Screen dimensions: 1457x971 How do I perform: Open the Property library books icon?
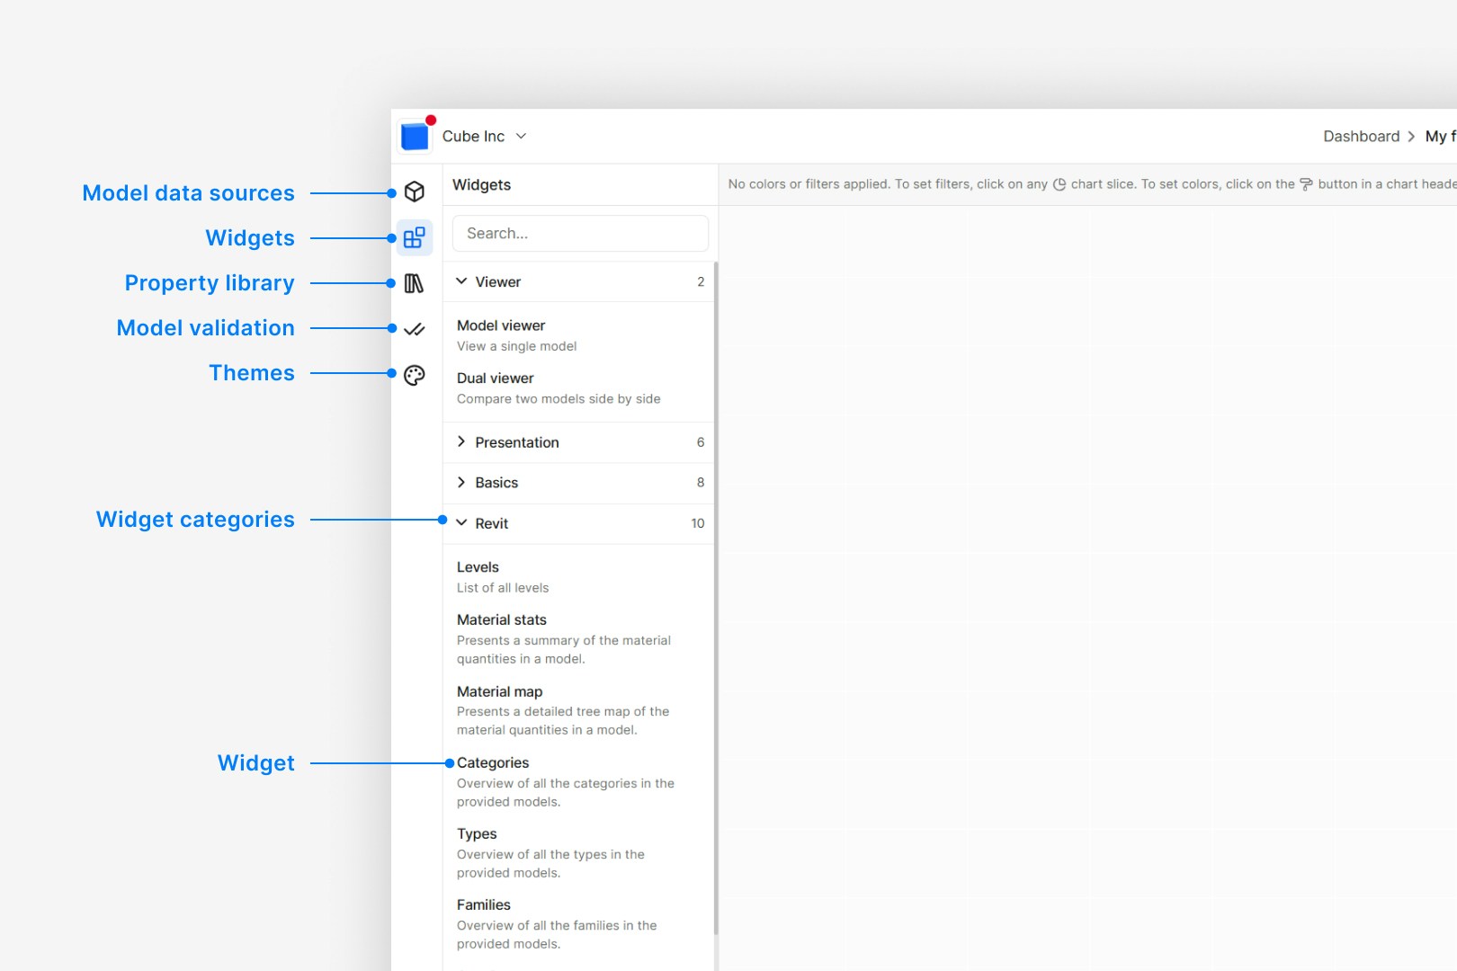click(x=415, y=283)
